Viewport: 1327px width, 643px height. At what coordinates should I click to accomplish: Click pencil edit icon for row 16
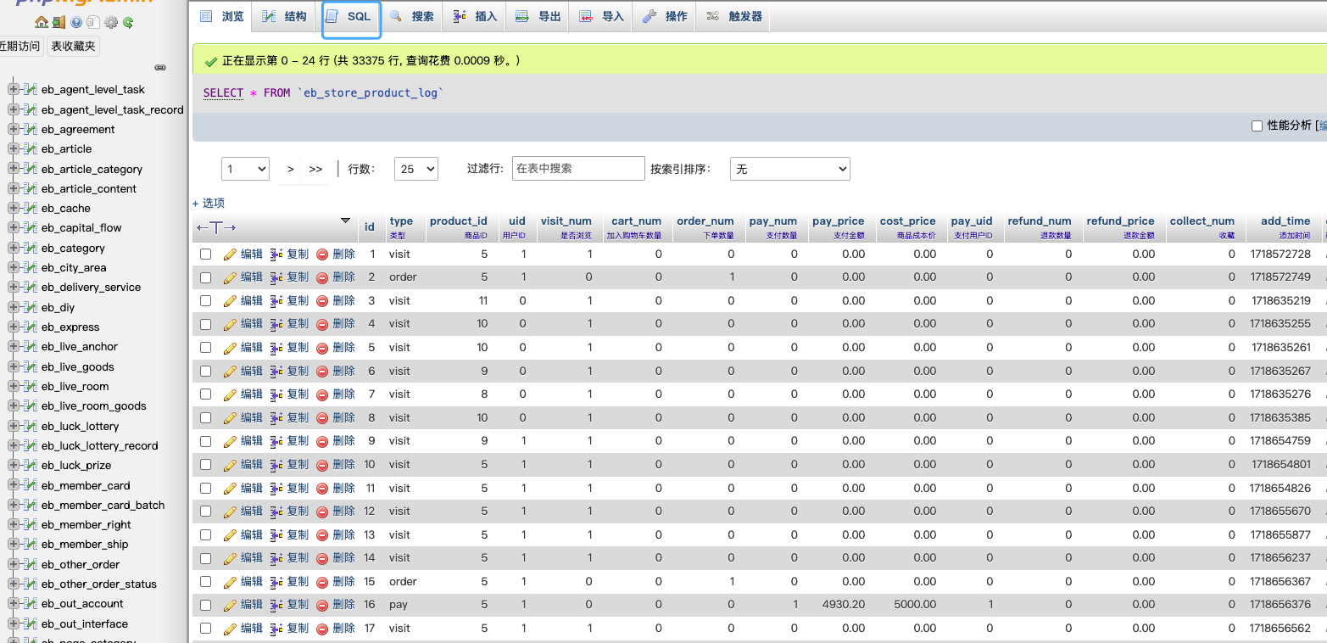pyautogui.click(x=230, y=605)
